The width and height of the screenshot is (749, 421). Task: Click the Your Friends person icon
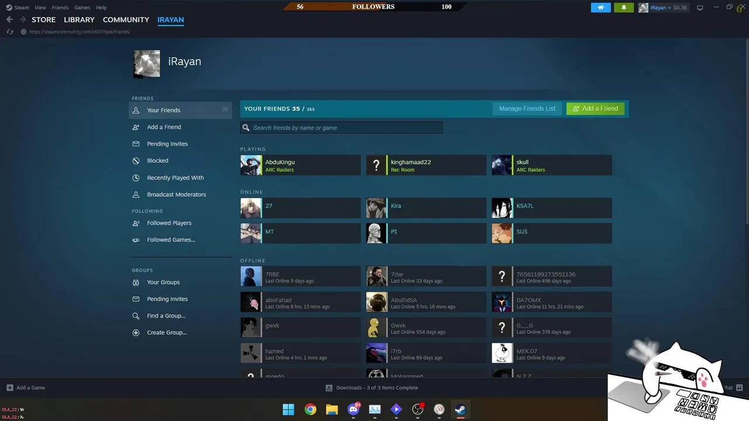136,110
